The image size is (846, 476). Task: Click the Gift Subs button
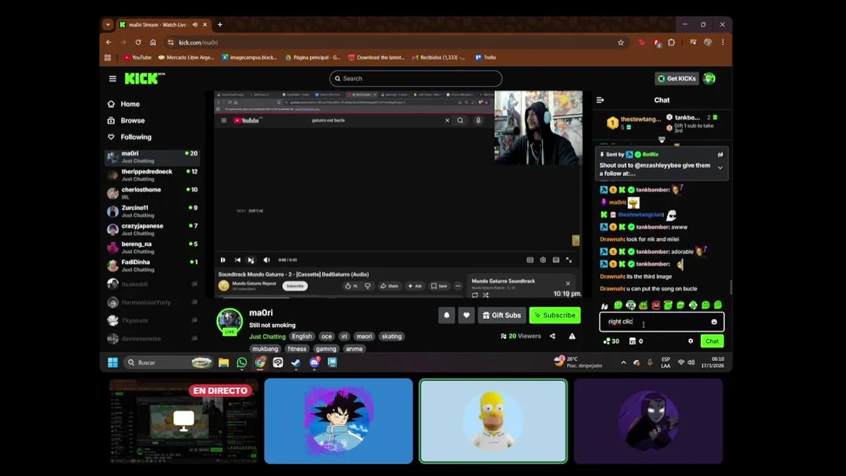coord(502,315)
